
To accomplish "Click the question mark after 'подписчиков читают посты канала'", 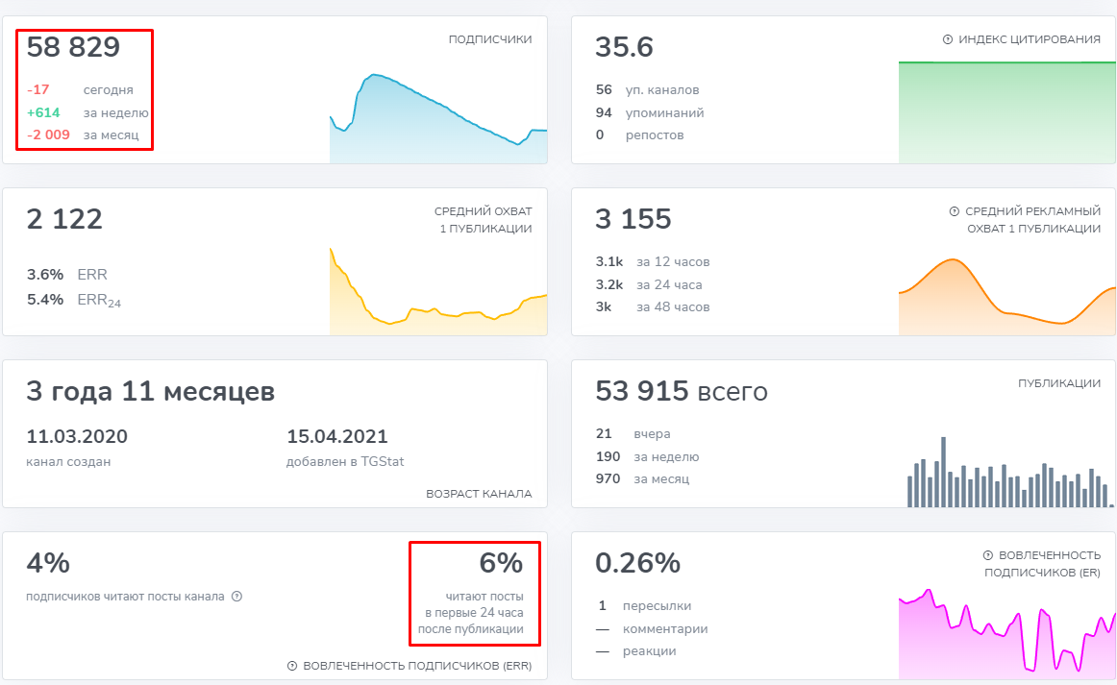I will pos(236,597).
